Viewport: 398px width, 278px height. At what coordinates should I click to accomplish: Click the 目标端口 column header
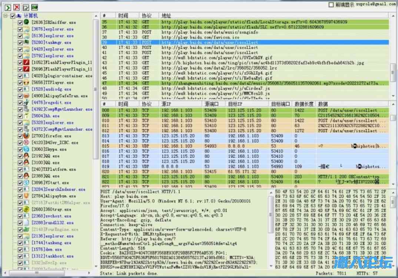(280, 104)
